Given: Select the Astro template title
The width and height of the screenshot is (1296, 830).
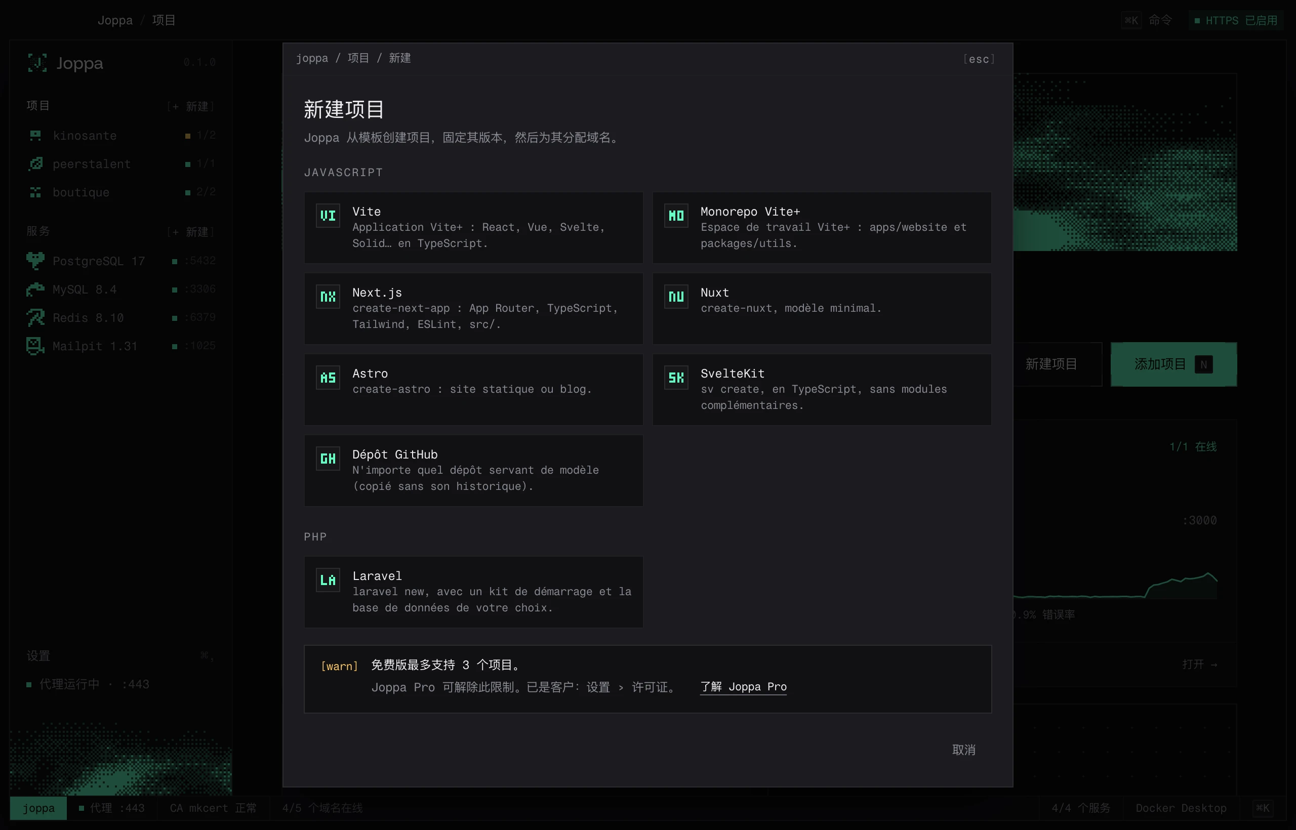Looking at the screenshot, I should [x=370, y=373].
